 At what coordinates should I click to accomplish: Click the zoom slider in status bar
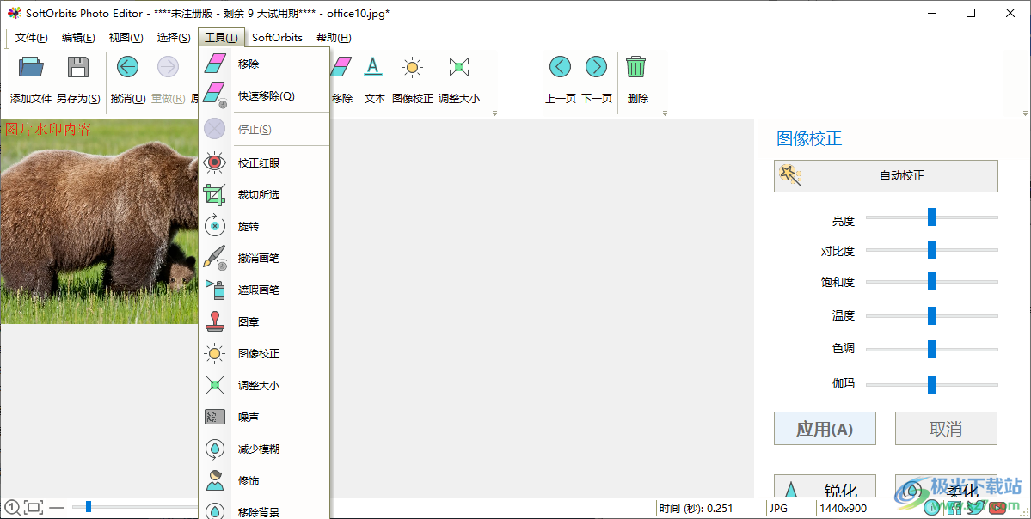pyautogui.click(x=88, y=506)
